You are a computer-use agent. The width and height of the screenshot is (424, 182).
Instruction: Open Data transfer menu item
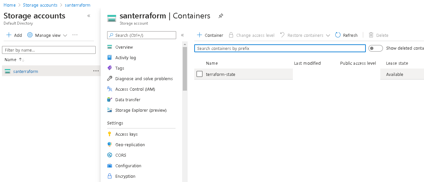[x=128, y=100]
